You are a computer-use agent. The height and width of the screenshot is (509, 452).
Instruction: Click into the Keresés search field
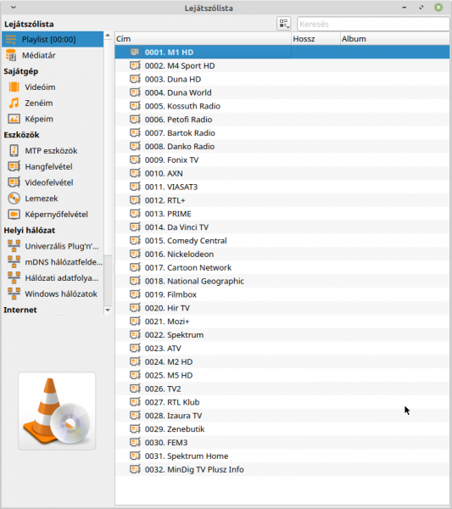tap(373, 24)
